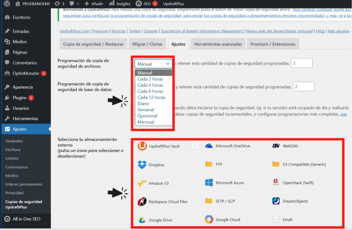The image size is (352, 230).
Task: Click the updates icon showing 3
Action: pos(57,3)
